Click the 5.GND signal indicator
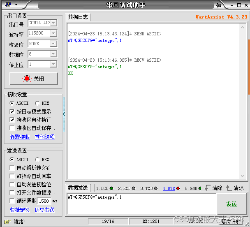The width and height of the screenshot is (250, 227). point(193,188)
